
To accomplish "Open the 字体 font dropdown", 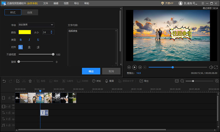I will click(36, 25).
